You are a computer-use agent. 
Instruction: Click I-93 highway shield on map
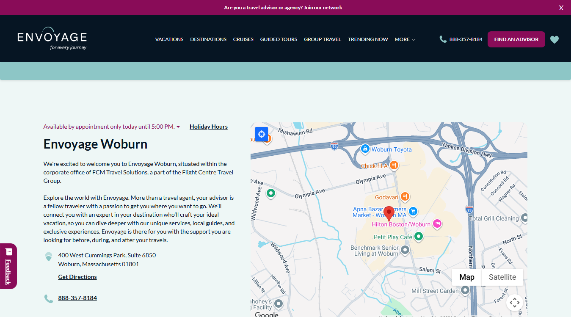(x=469, y=209)
